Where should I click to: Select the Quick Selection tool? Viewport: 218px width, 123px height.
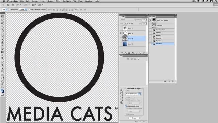pos(2,26)
